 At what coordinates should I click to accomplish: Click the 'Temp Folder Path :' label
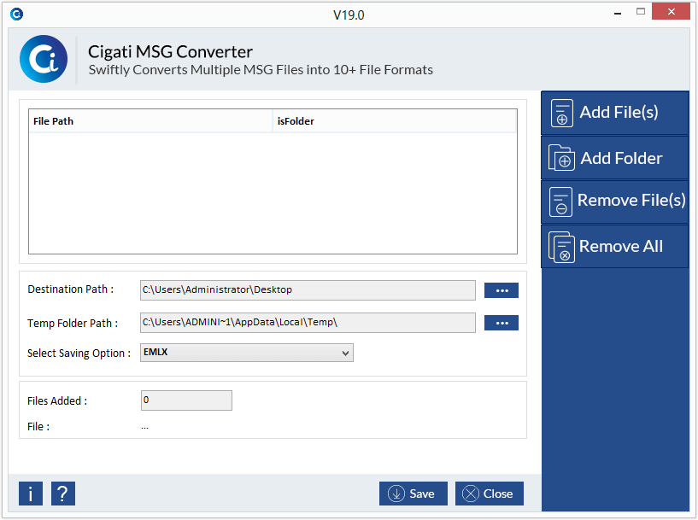coord(73,323)
